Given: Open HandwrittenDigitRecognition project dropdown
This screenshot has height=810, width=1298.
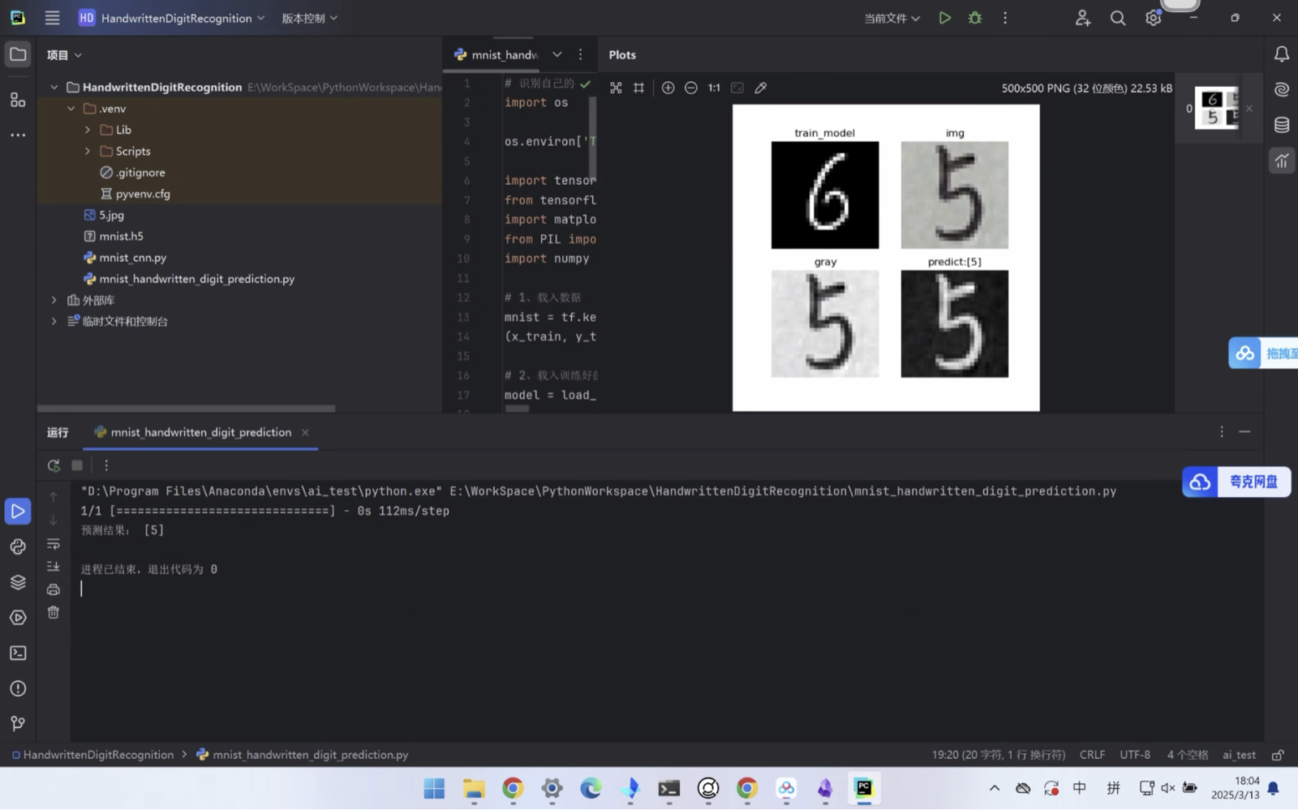Looking at the screenshot, I should click(172, 18).
